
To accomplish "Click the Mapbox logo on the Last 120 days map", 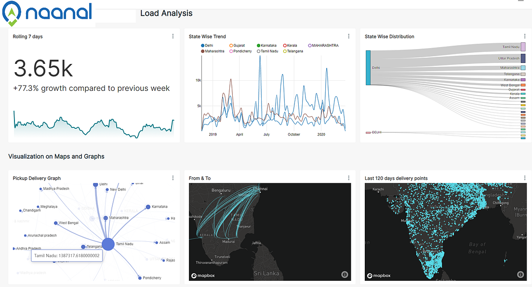I will [x=380, y=275].
